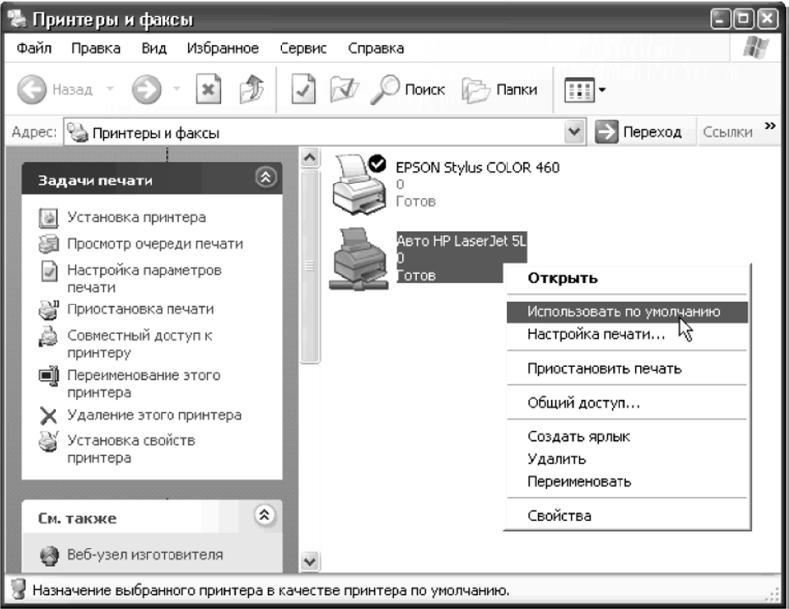Open the Файл menu
Viewport: 789px width, 609px height.
pyautogui.click(x=34, y=48)
